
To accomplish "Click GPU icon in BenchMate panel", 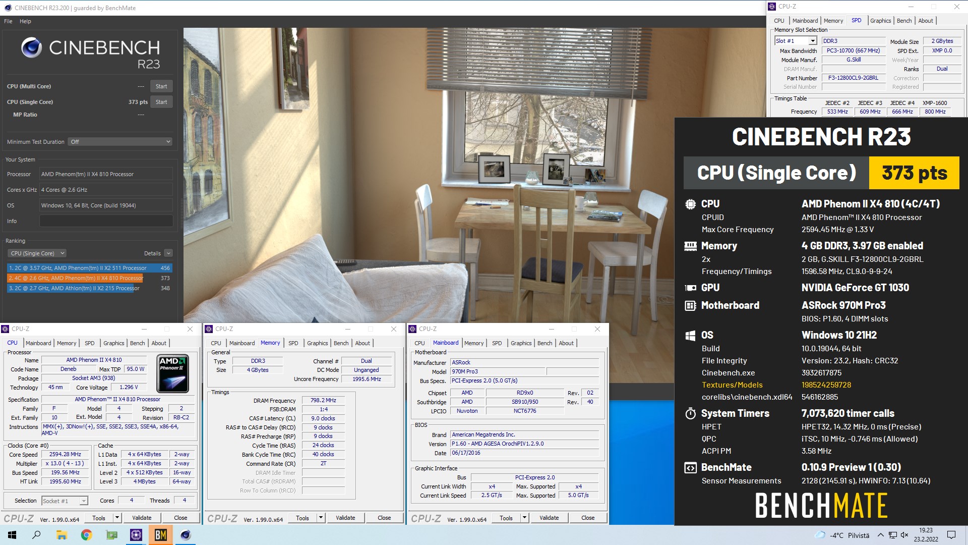I will 690,288.
